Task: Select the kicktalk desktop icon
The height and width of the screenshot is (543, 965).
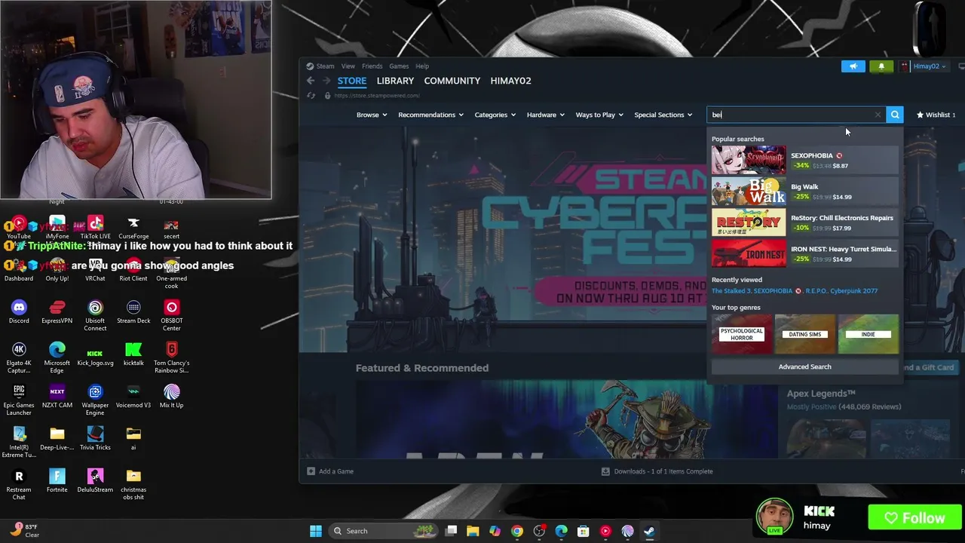Action: click(133, 354)
